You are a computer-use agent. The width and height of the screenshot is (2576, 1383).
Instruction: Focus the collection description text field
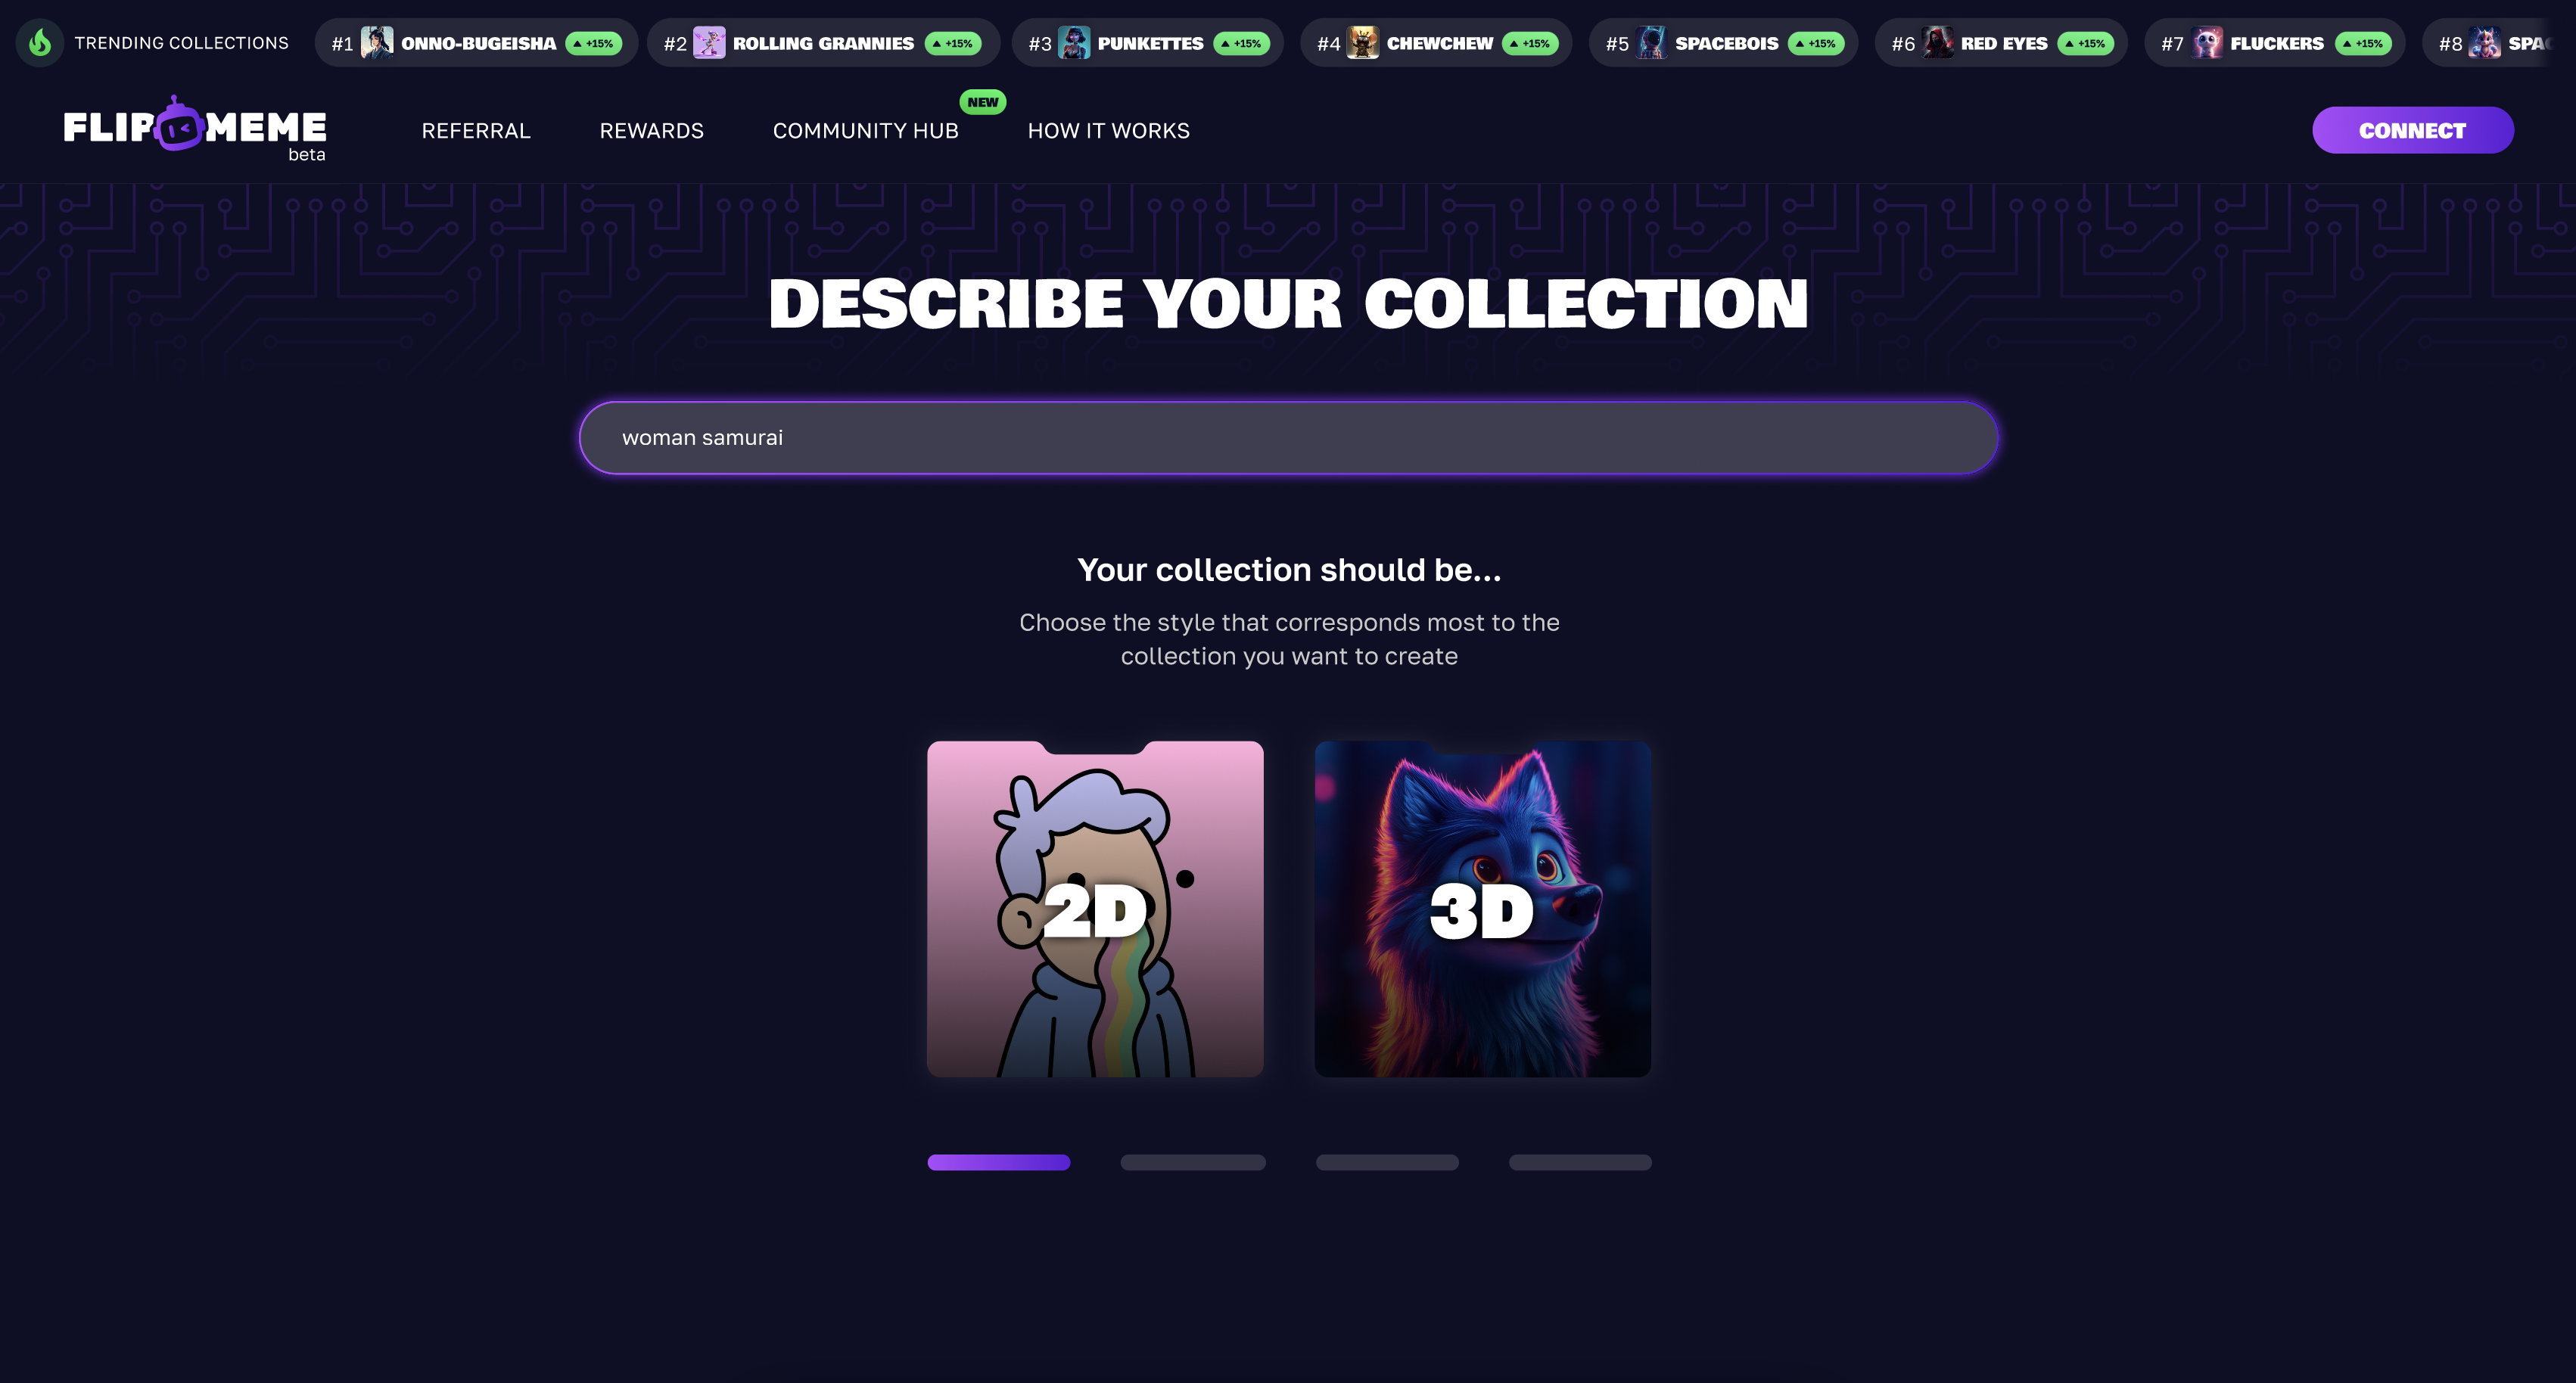point(1288,438)
